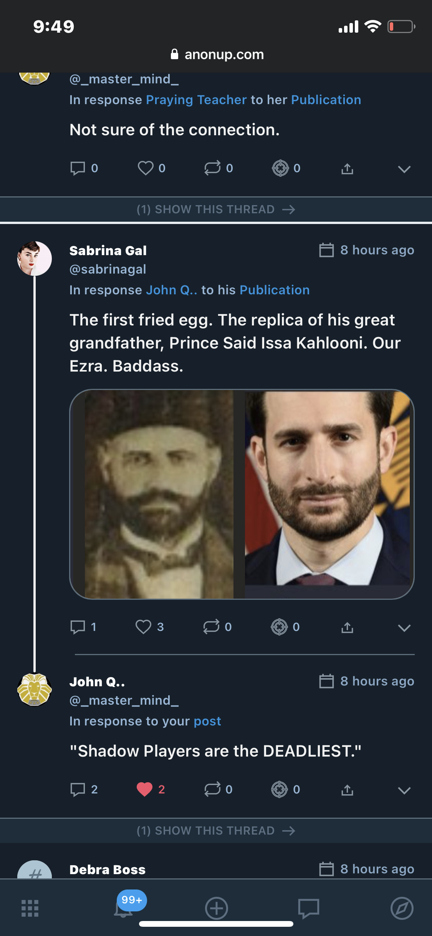
Task: Open the messages tab in bottom bar
Action: (308, 908)
